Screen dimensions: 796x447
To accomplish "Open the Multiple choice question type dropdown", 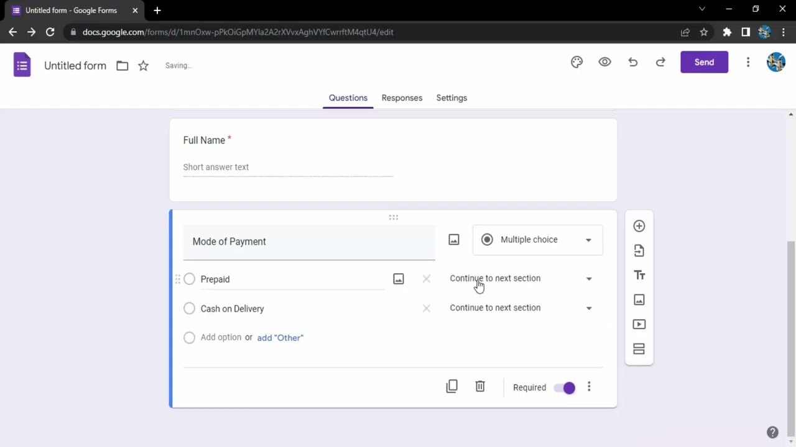I will point(537,240).
